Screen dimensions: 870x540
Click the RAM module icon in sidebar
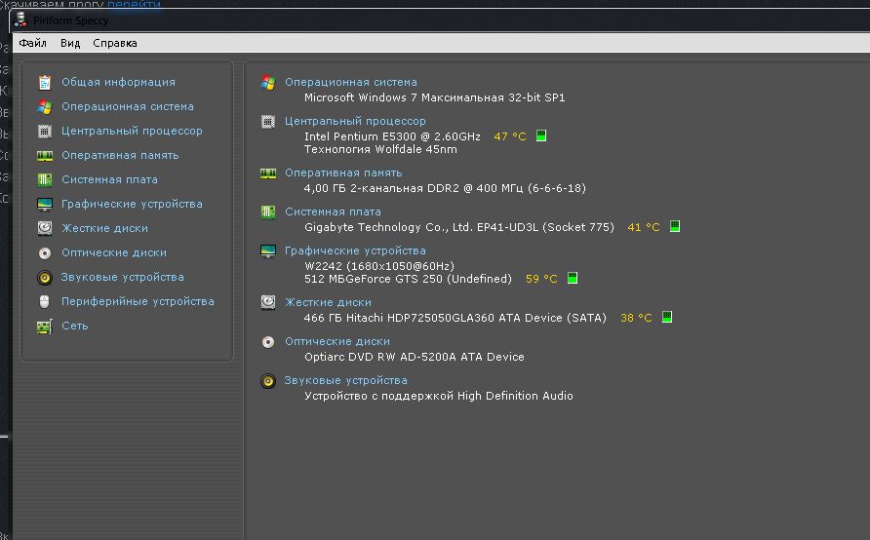tap(44, 156)
